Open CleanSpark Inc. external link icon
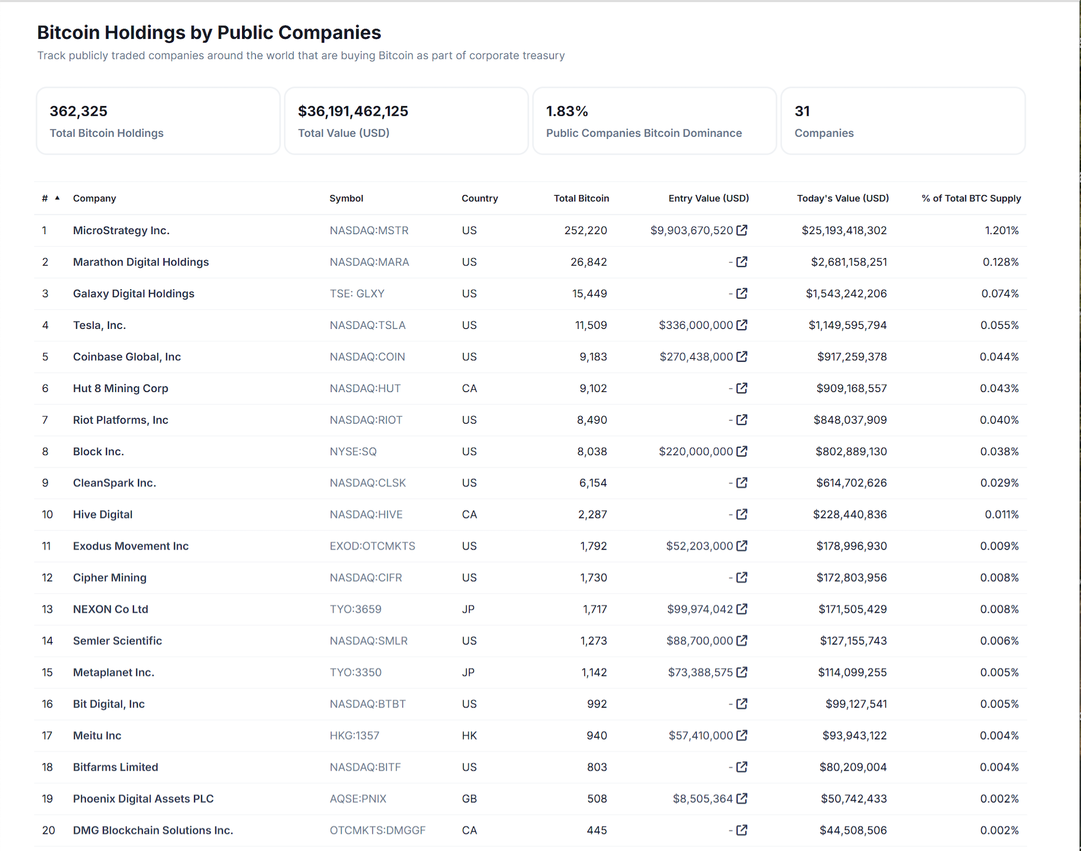This screenshot has width=1081, height=851. pyautogui.click(x=742, y=483)
